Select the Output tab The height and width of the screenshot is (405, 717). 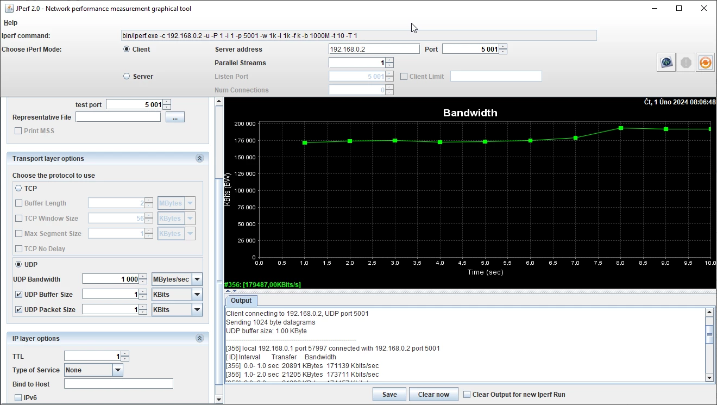[x=241, y=301]
